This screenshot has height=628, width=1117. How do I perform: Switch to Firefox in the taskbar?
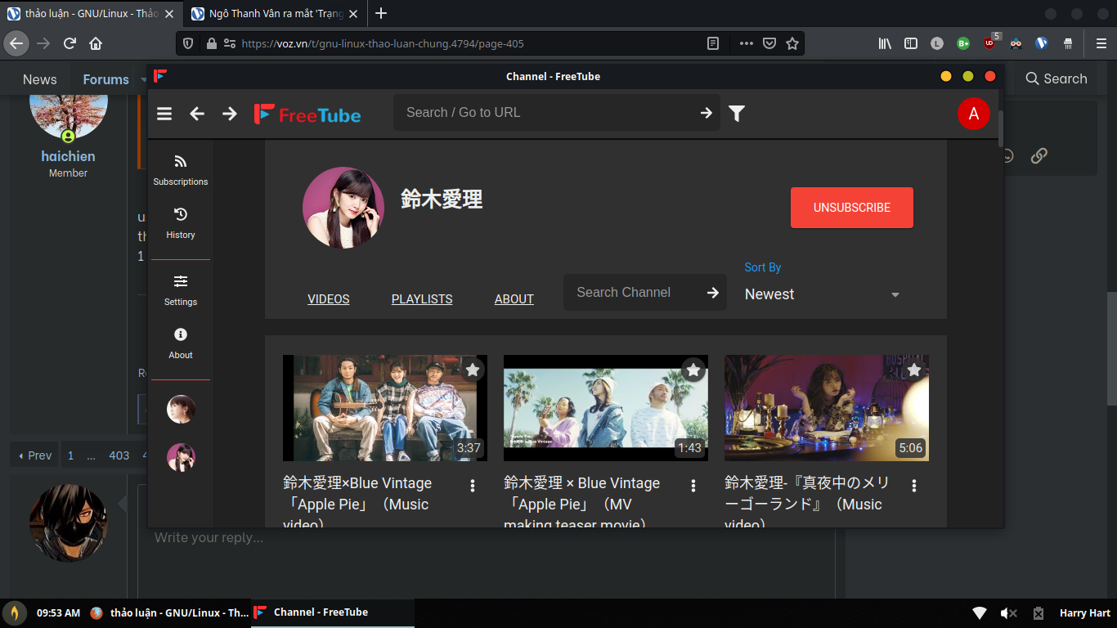point(168,612)
